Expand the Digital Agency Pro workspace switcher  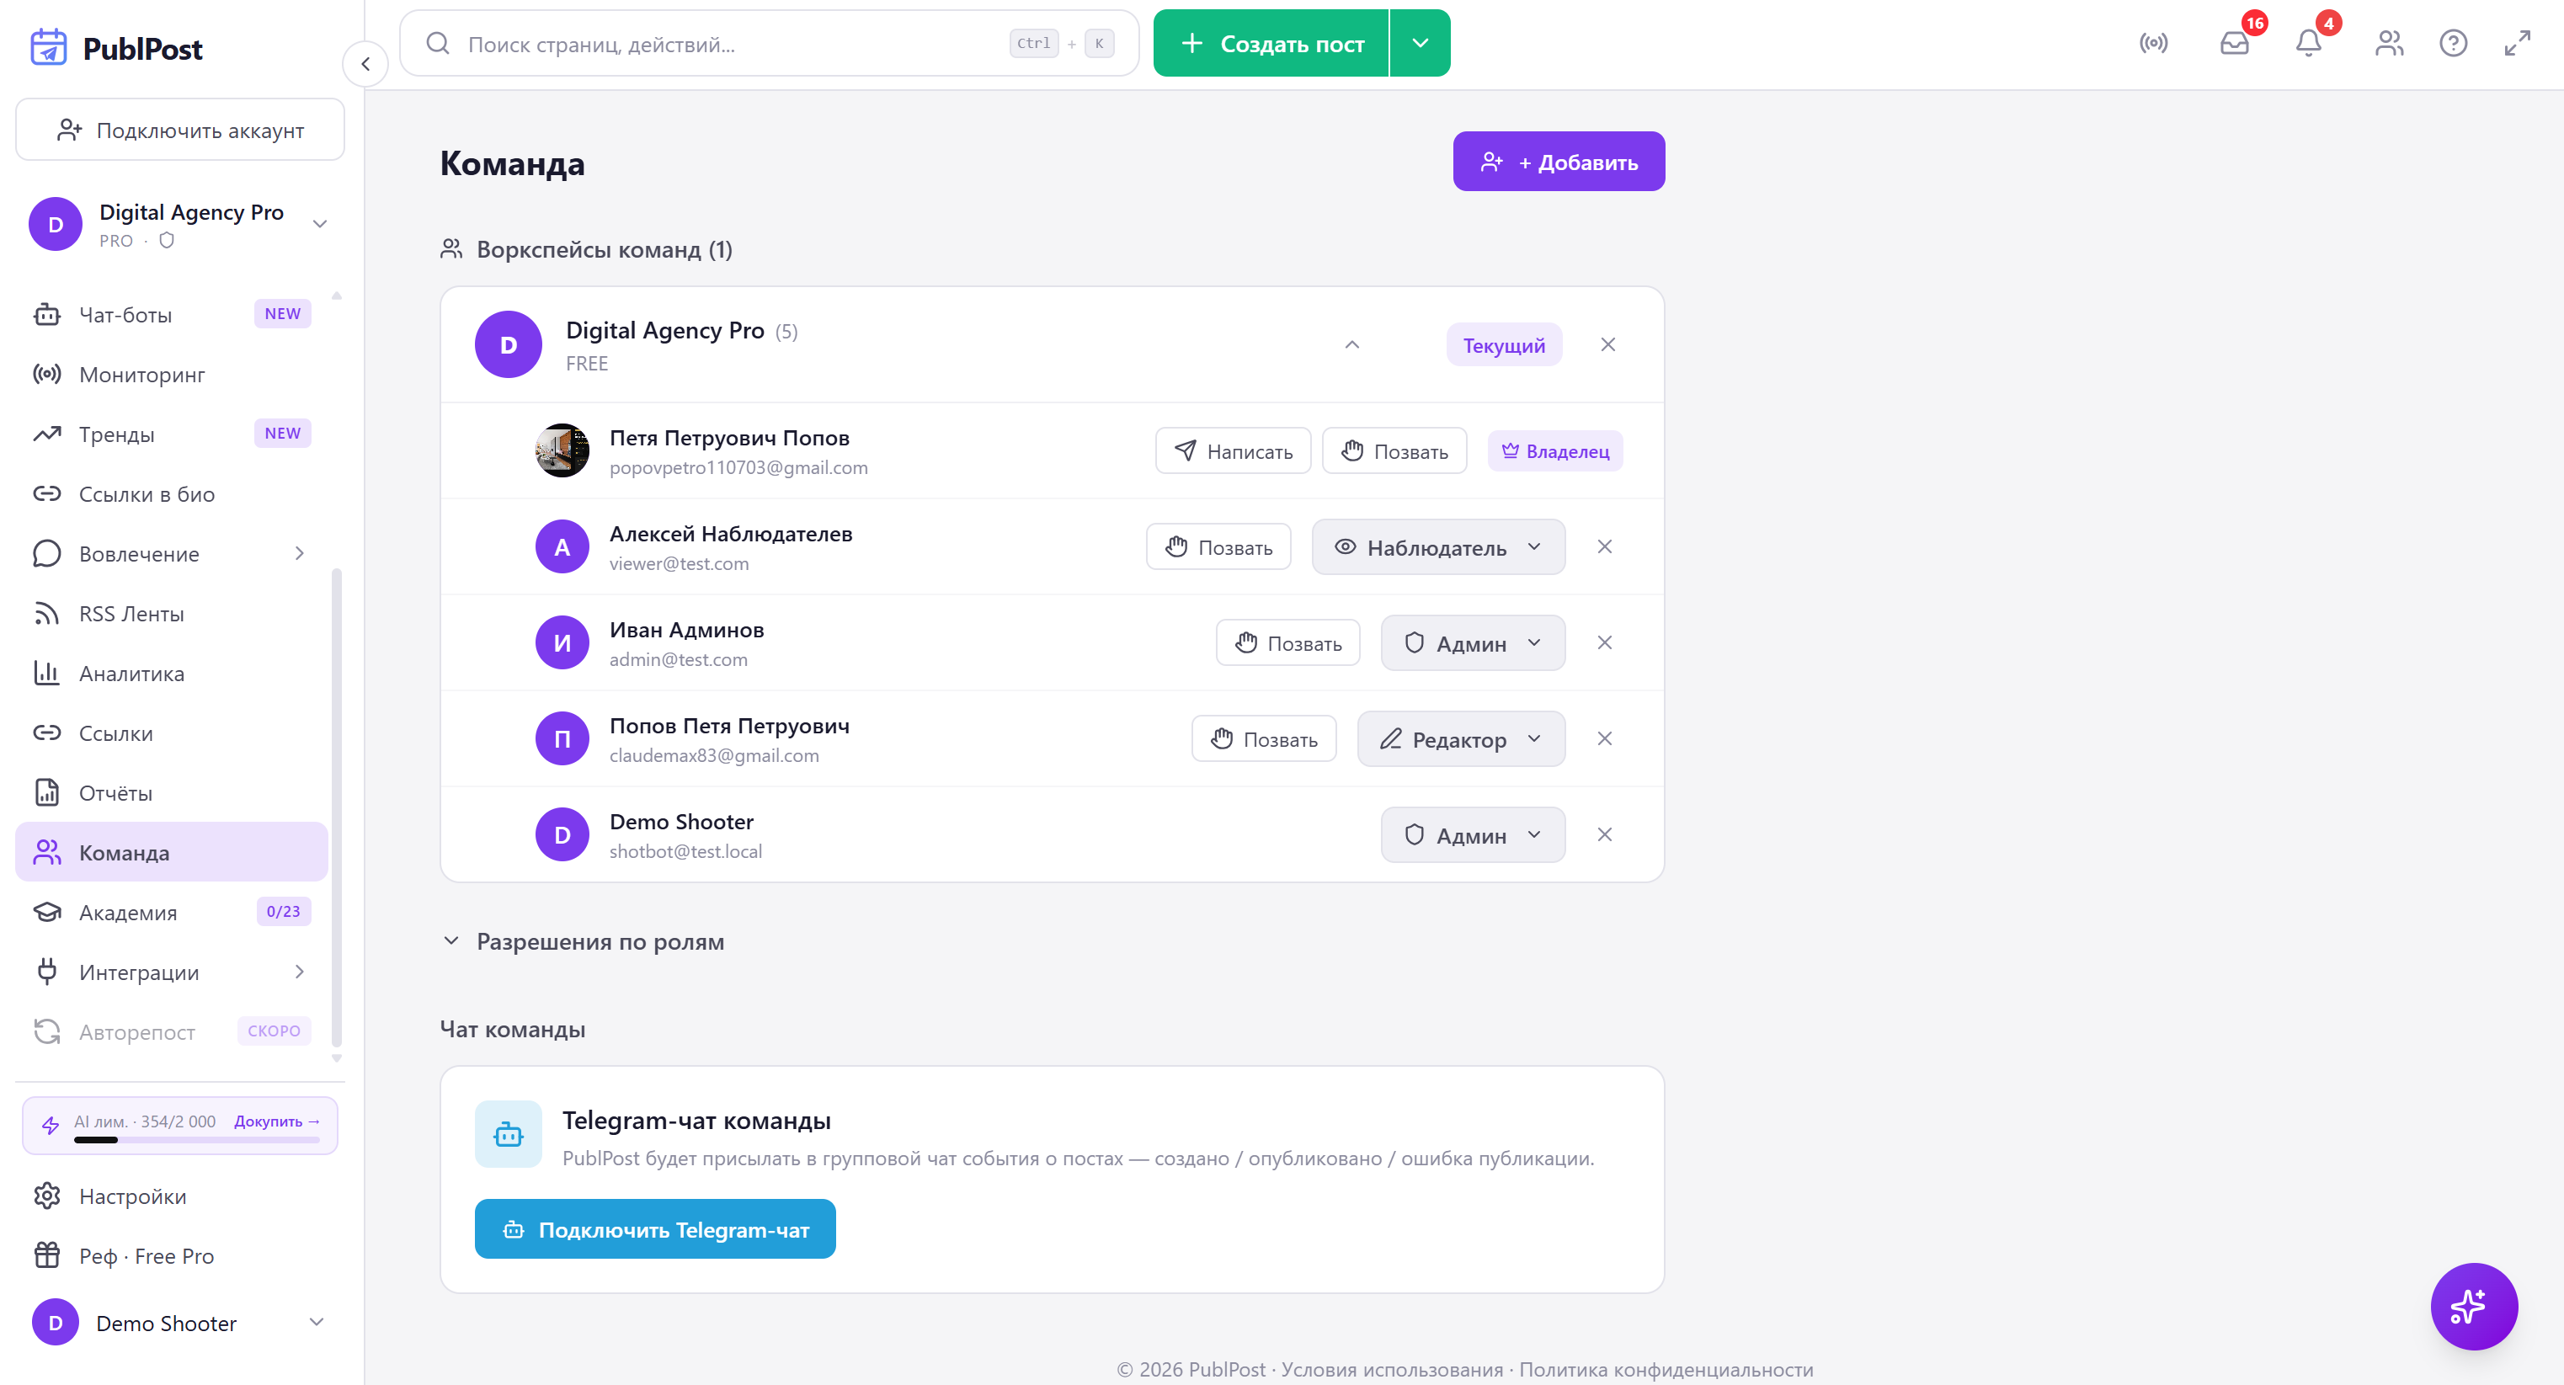[319, 224]
